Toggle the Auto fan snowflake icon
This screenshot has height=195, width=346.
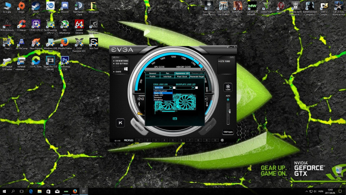[x=228, y=100]
